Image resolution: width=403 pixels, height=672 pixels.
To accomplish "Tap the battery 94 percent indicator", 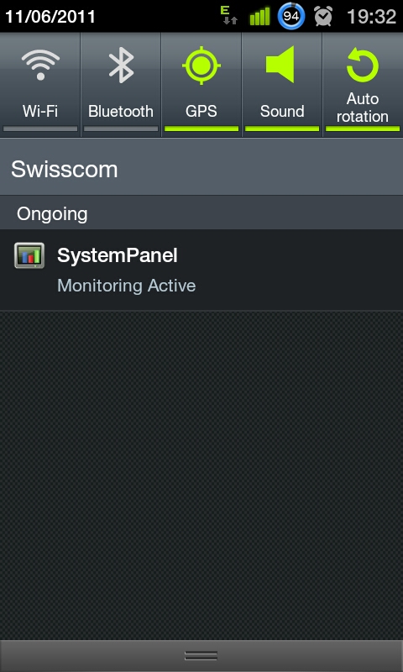I will [291, 17].
